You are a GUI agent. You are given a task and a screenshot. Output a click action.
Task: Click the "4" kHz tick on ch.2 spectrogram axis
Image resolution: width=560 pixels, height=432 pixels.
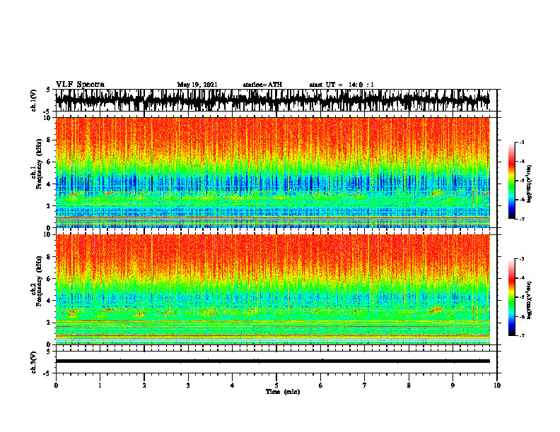[50, 301]
